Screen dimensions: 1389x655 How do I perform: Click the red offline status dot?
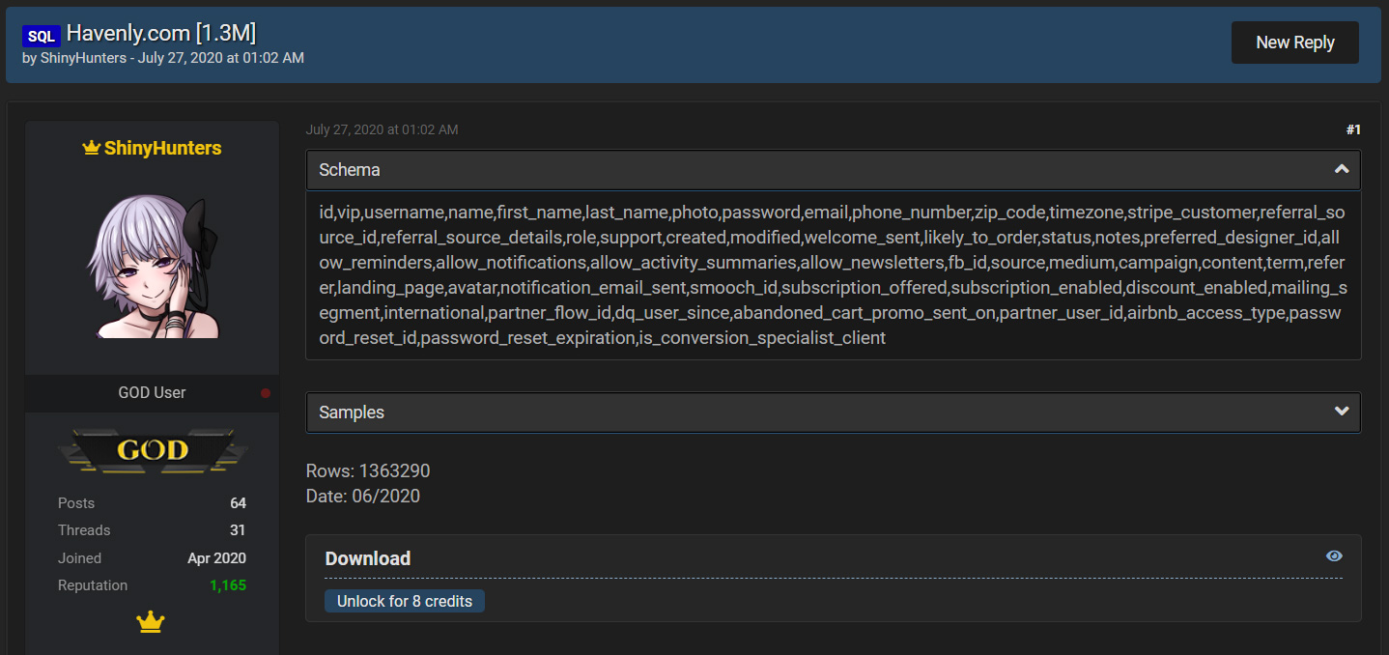tap(266, 393)
